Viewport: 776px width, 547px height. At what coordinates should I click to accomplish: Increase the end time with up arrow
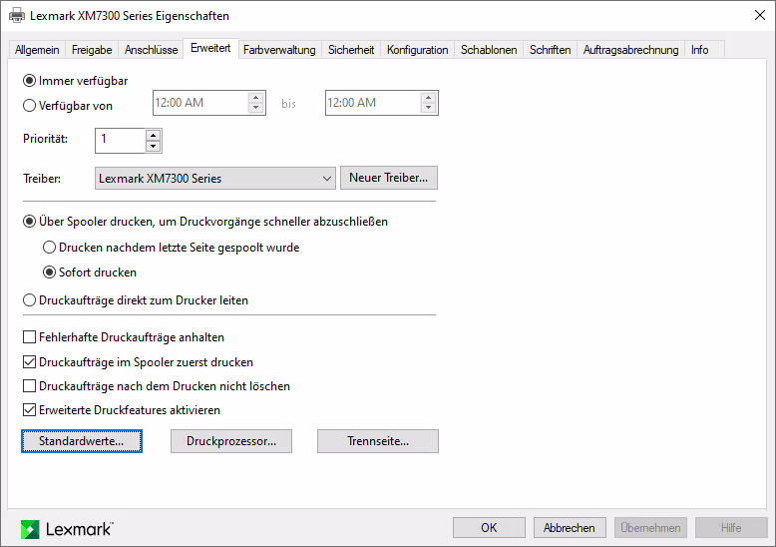click(429, 98)
